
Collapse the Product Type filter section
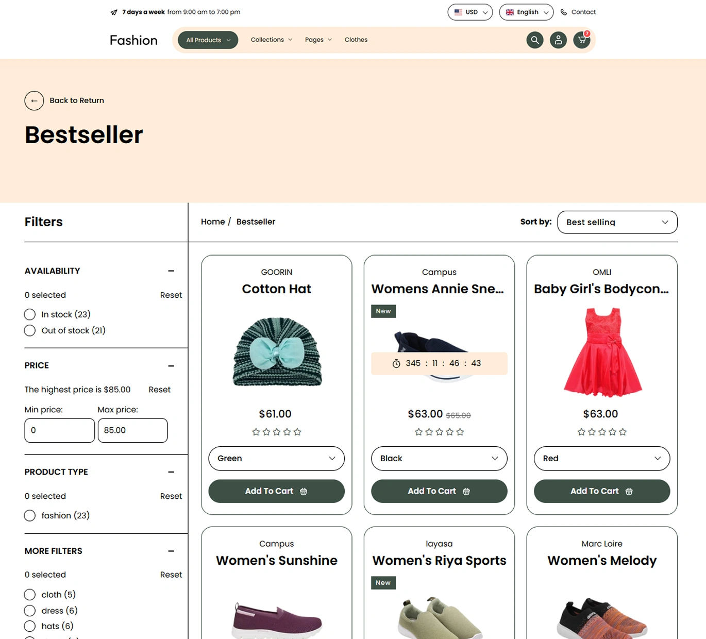[171, 472]
